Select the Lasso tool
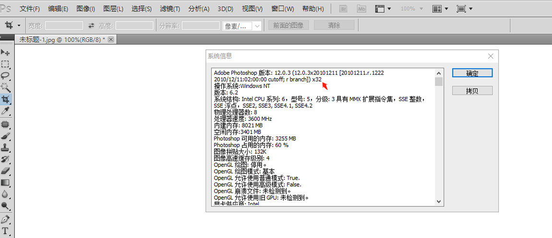Screen dimensions: 552x238 pos(6,76)
